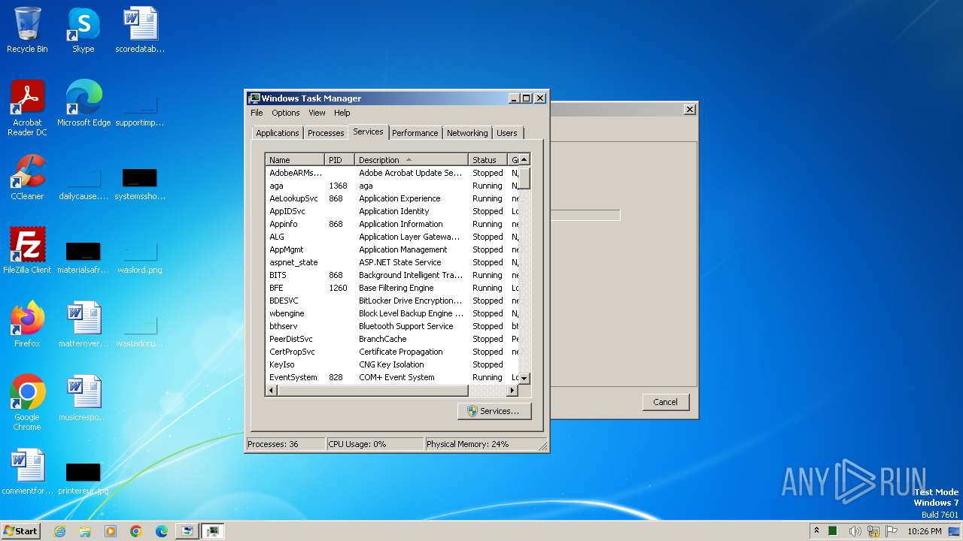
Task: Open Firefox desktop shortcut
Action: tap(27, 325)
